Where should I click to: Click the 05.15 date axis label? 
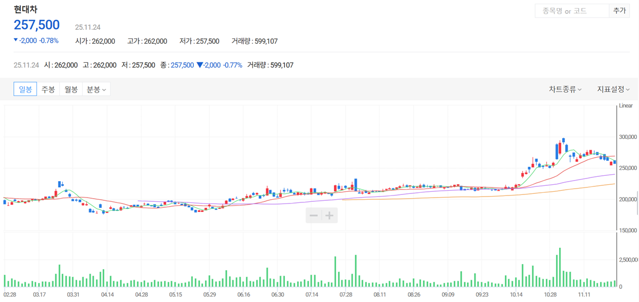(176, 295)
